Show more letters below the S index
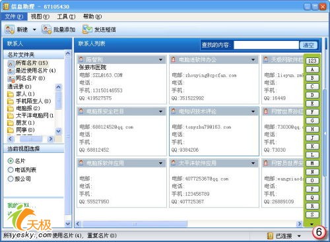This screenshot has height=242, width=330. click(312, 224)
